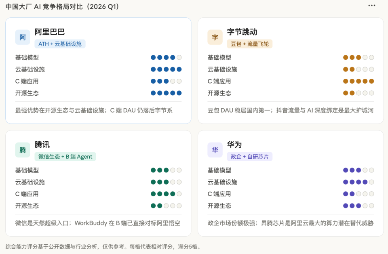Click the 字 avatar icon for 字节跳动
The height and width of the screenshot is (254, 388).
pos(215,37)
